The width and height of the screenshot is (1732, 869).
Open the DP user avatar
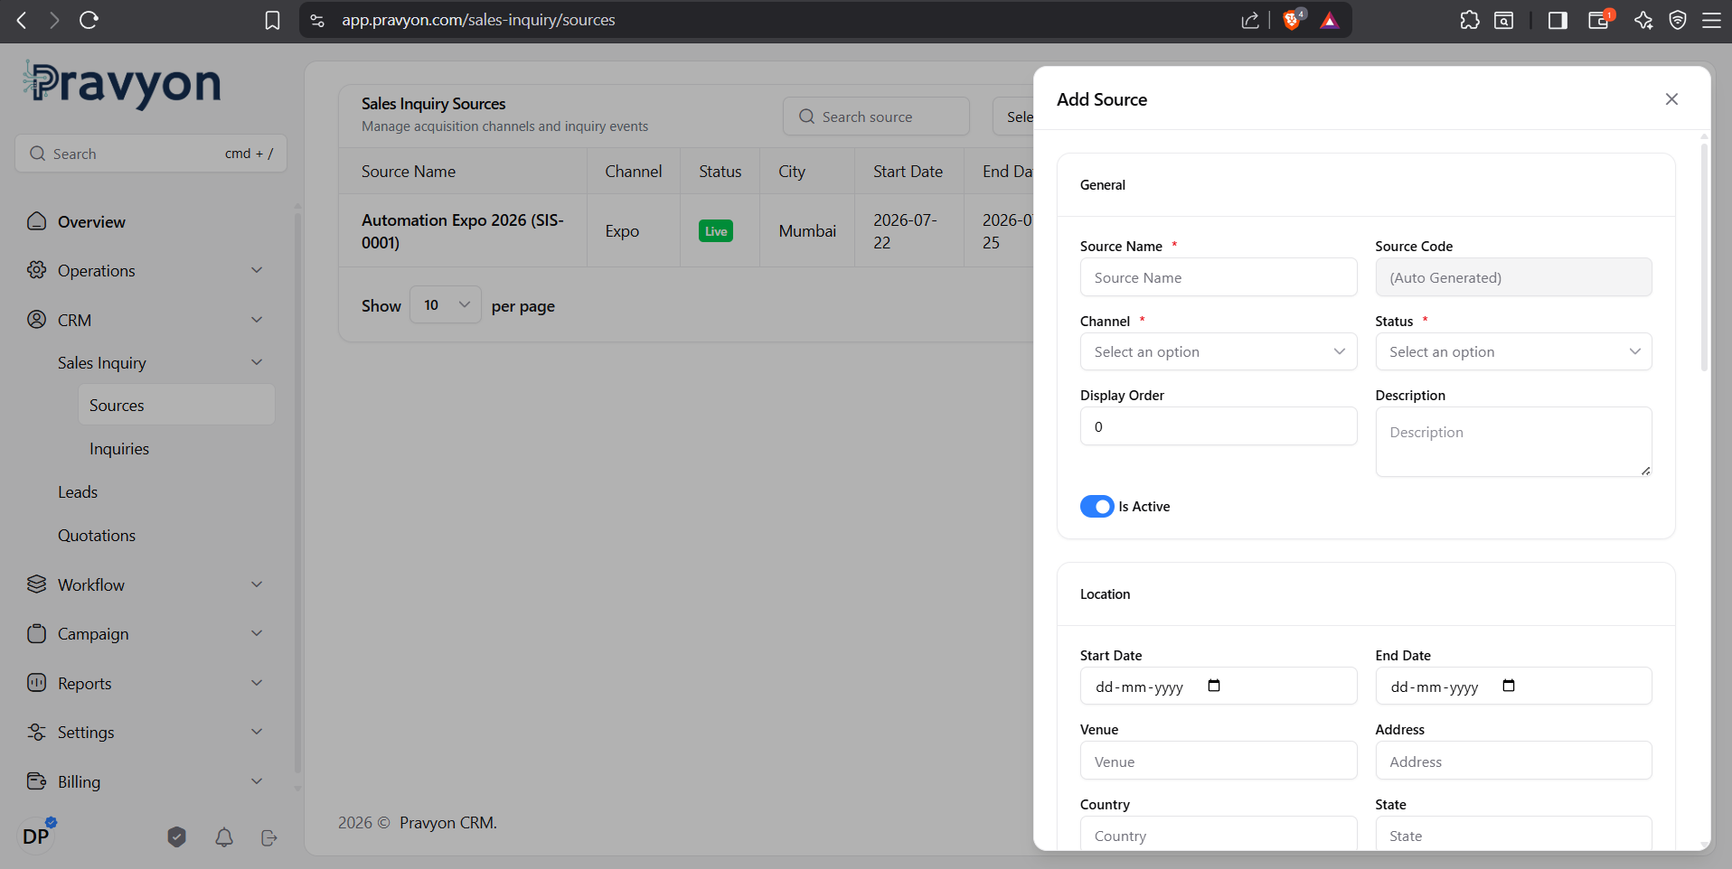click(36, 836)
